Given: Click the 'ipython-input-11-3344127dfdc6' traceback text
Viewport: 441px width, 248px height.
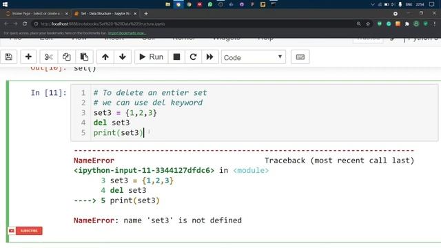Looking at the screenshot, I should click(144, 170).
